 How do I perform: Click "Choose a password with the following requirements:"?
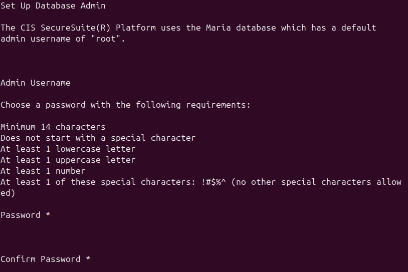coord(125,105)
